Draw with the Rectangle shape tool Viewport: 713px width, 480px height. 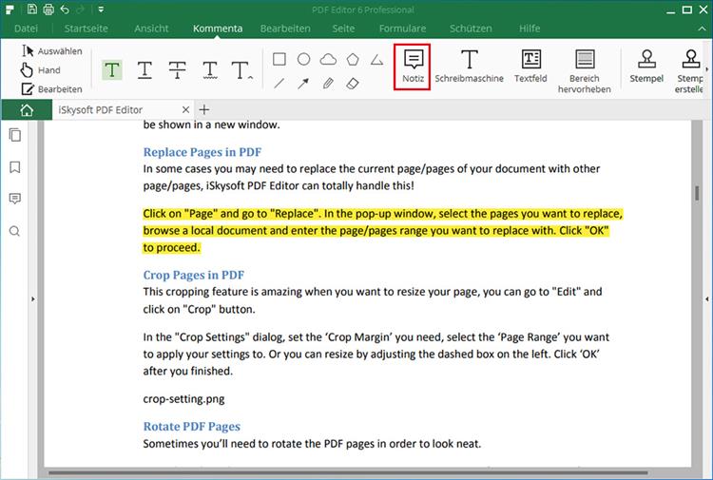279,59
